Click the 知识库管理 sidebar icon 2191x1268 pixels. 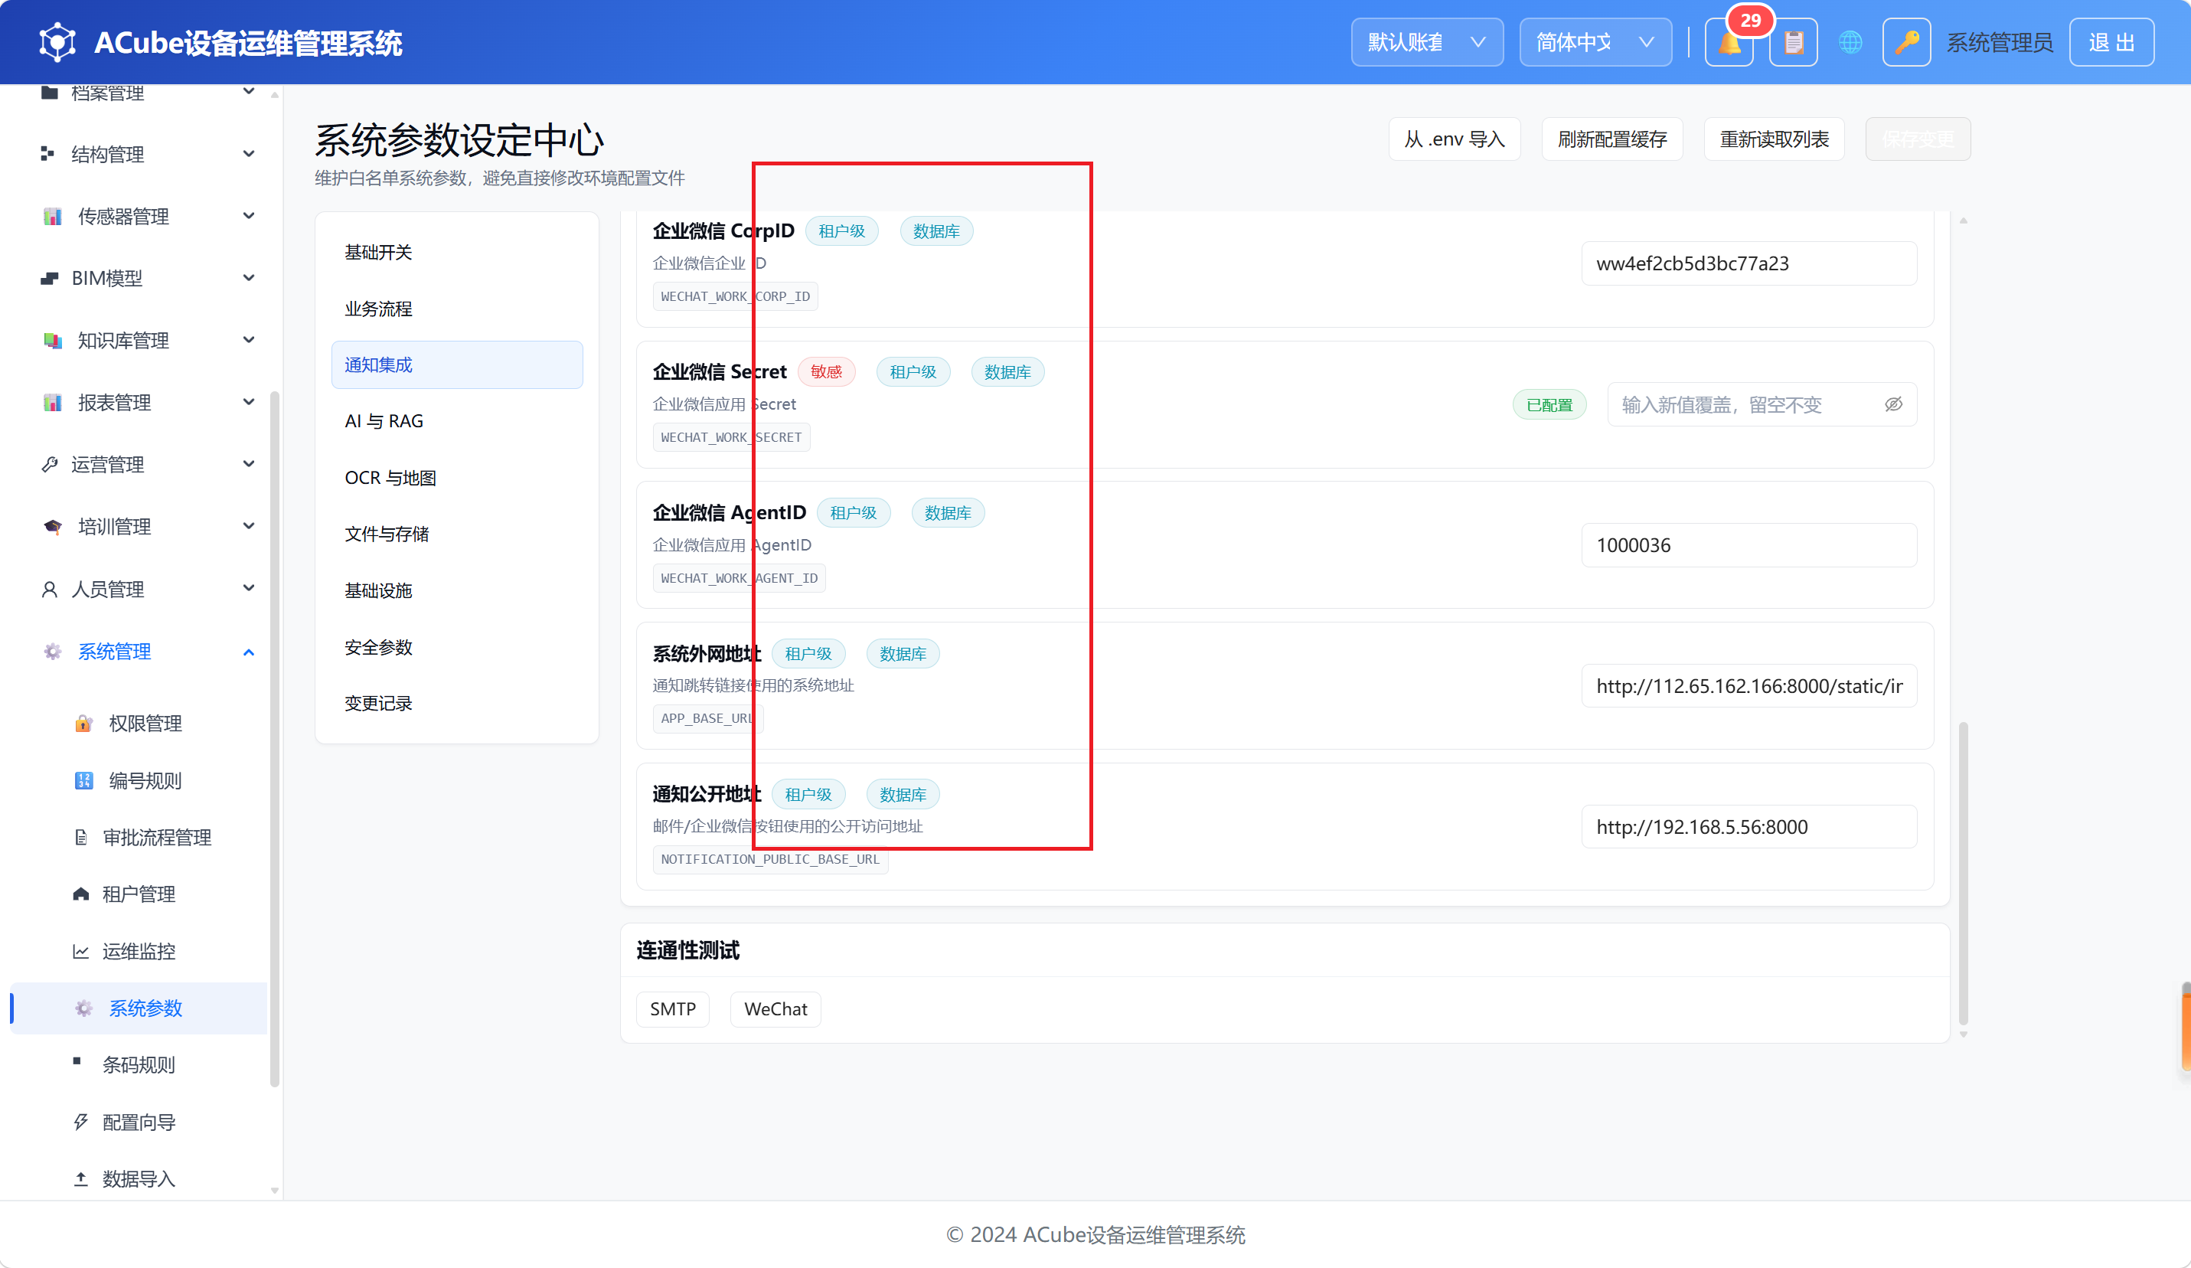[52, 340]
